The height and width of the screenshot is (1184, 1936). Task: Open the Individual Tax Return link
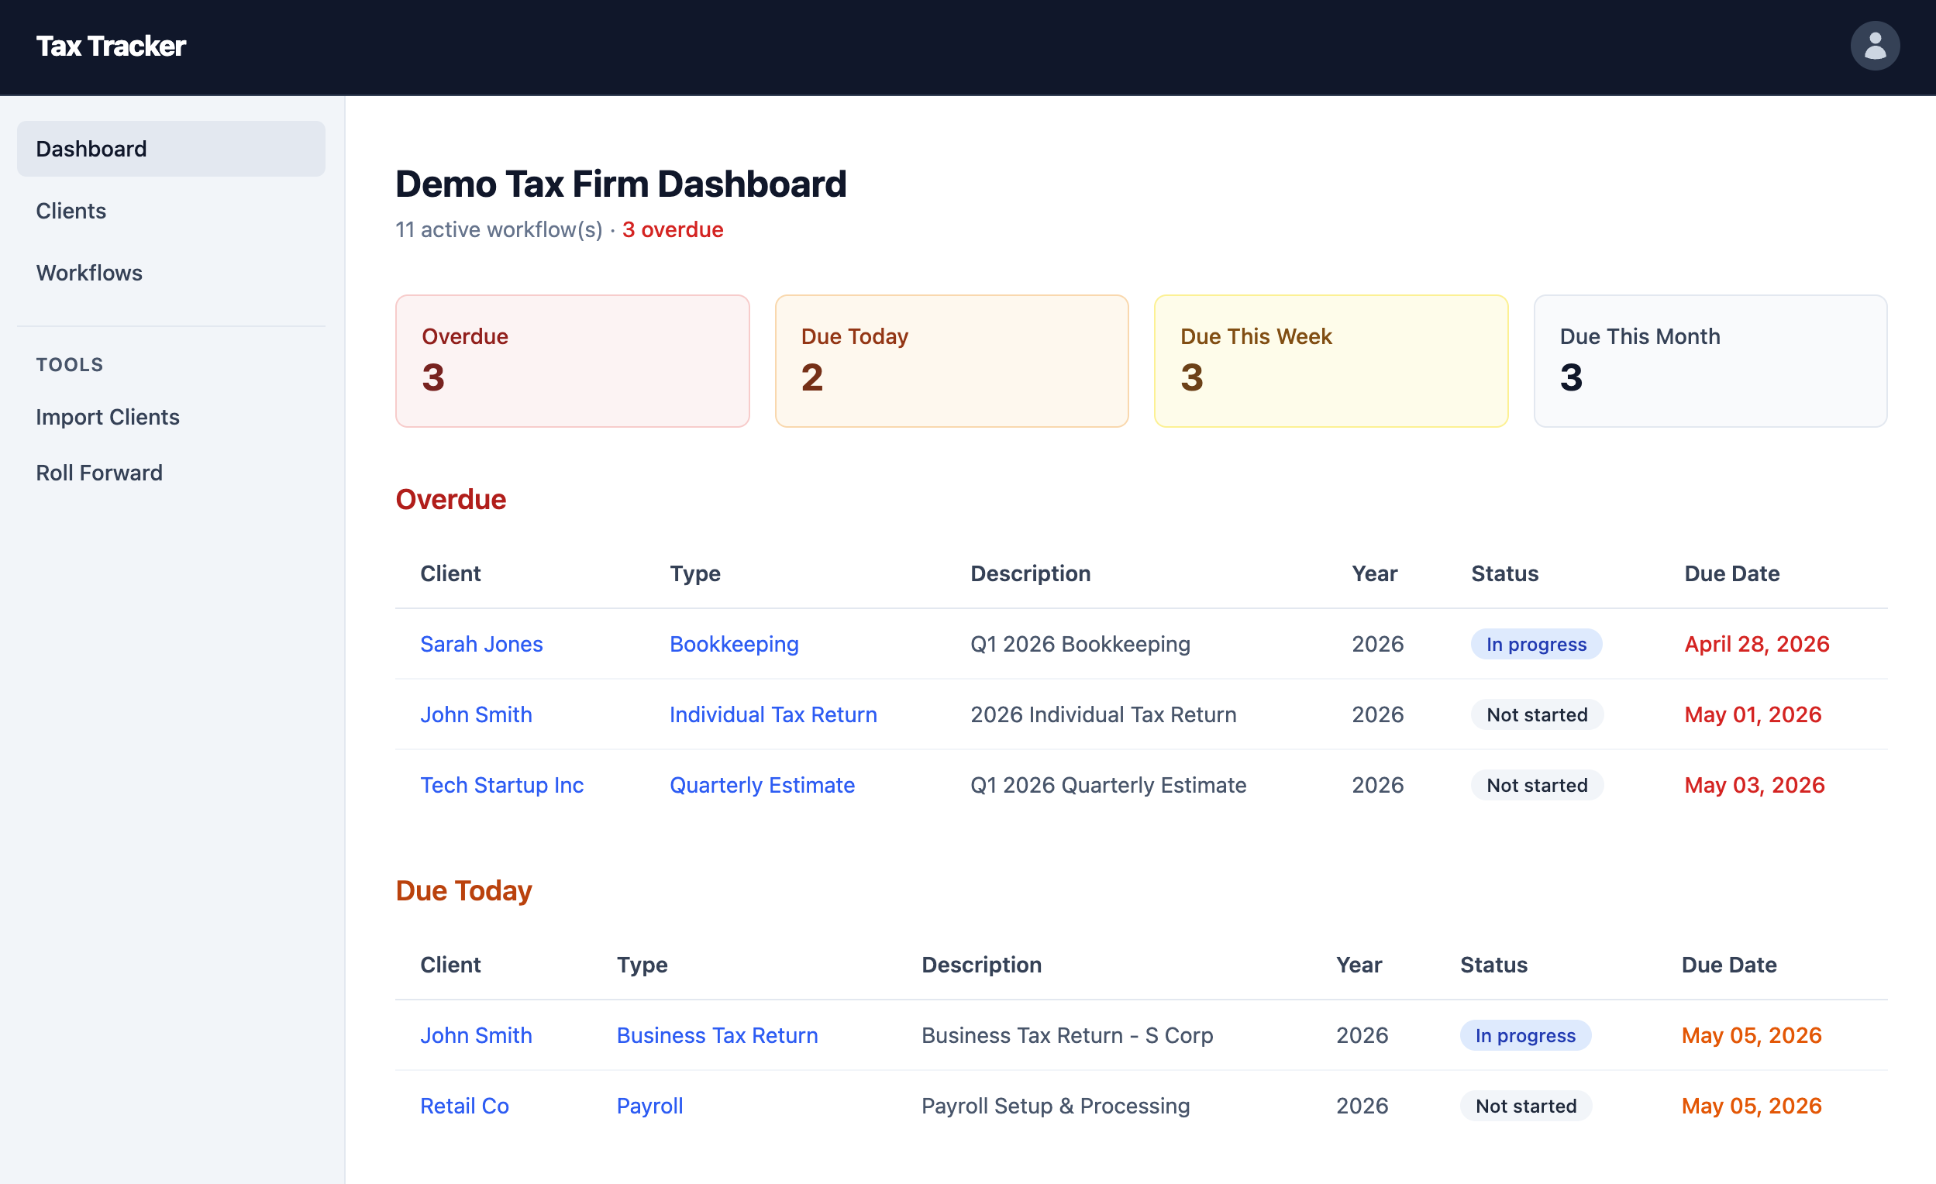tap(773, 715)
